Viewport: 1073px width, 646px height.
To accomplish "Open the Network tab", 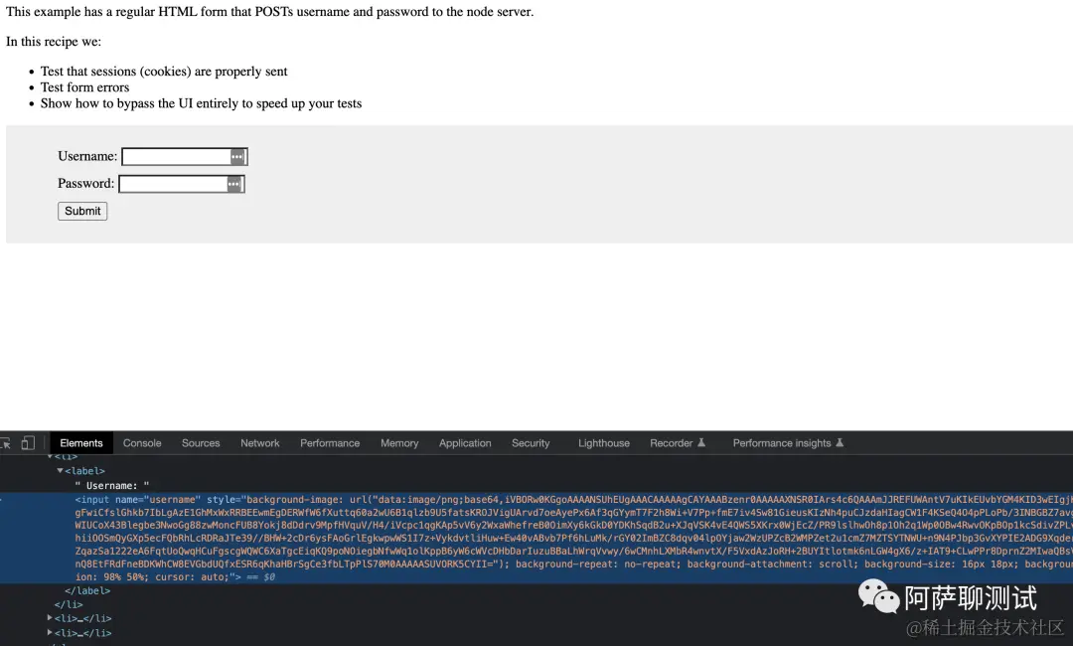I will click(260, 443).
